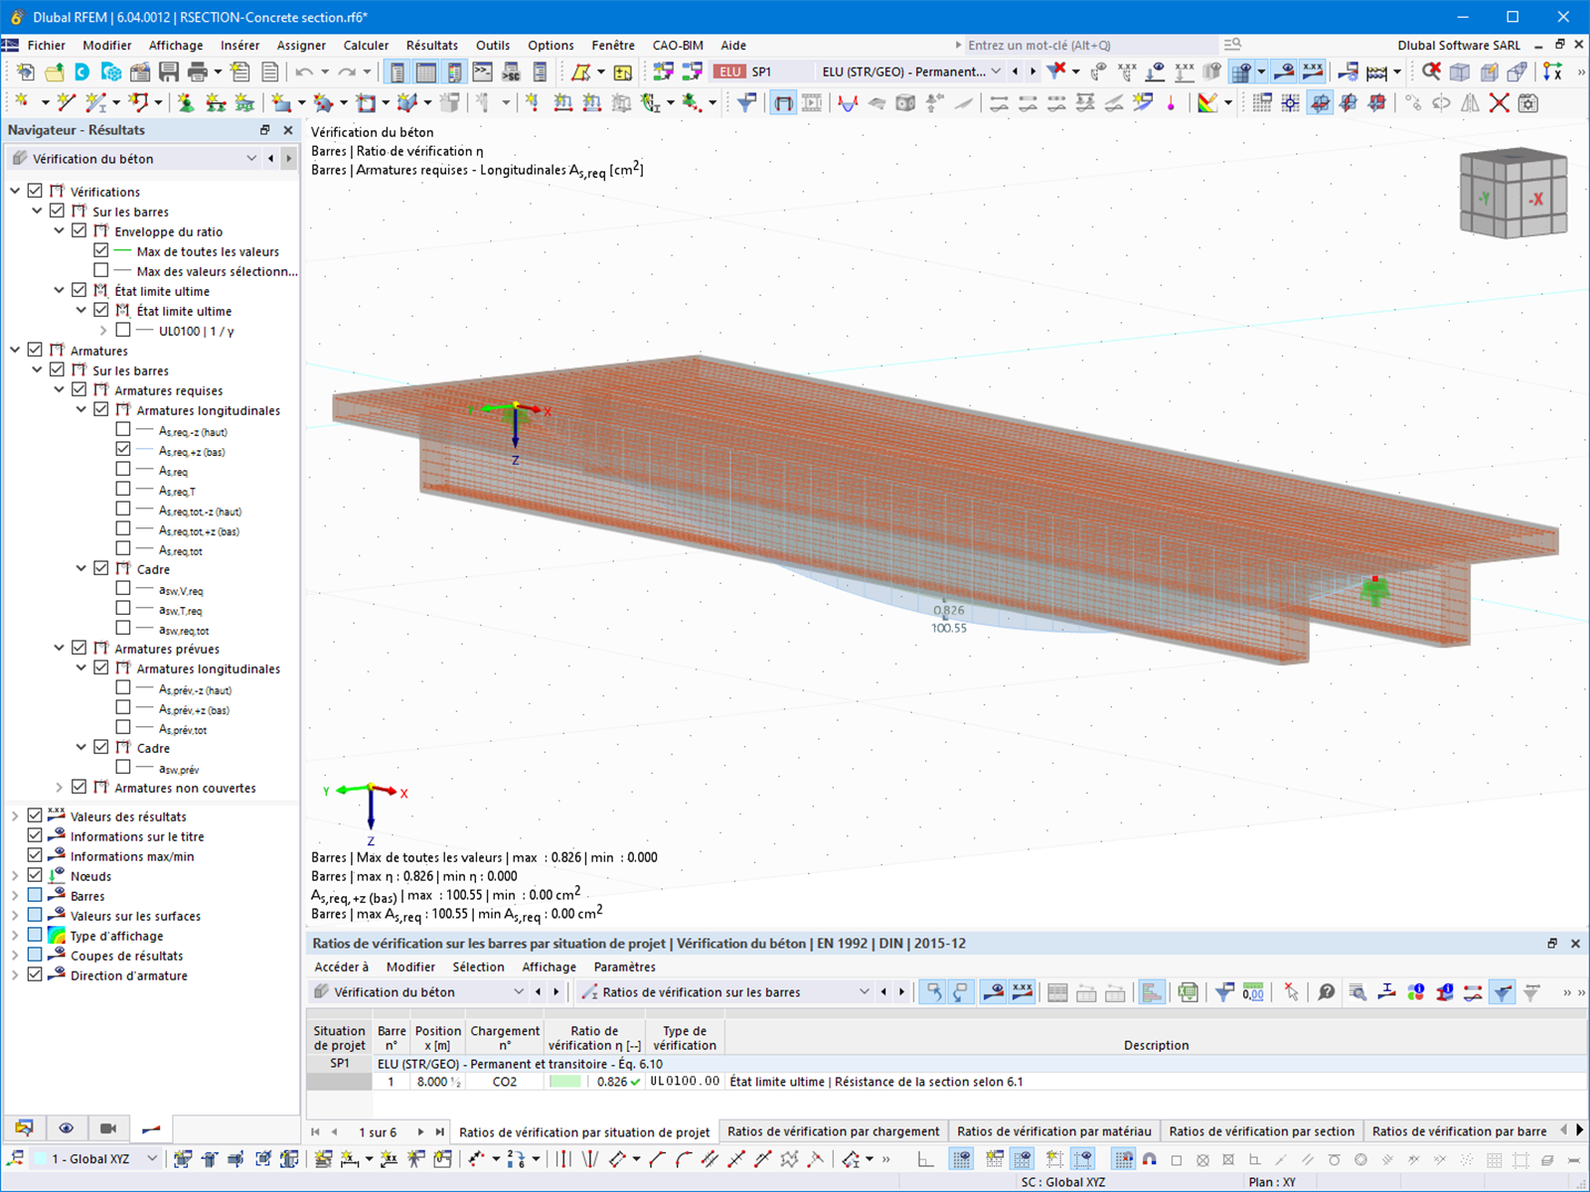This screenshot has height=1192, width=1590.
Task: Click the Redo arrow icon
Action: (x=346, y=72)
